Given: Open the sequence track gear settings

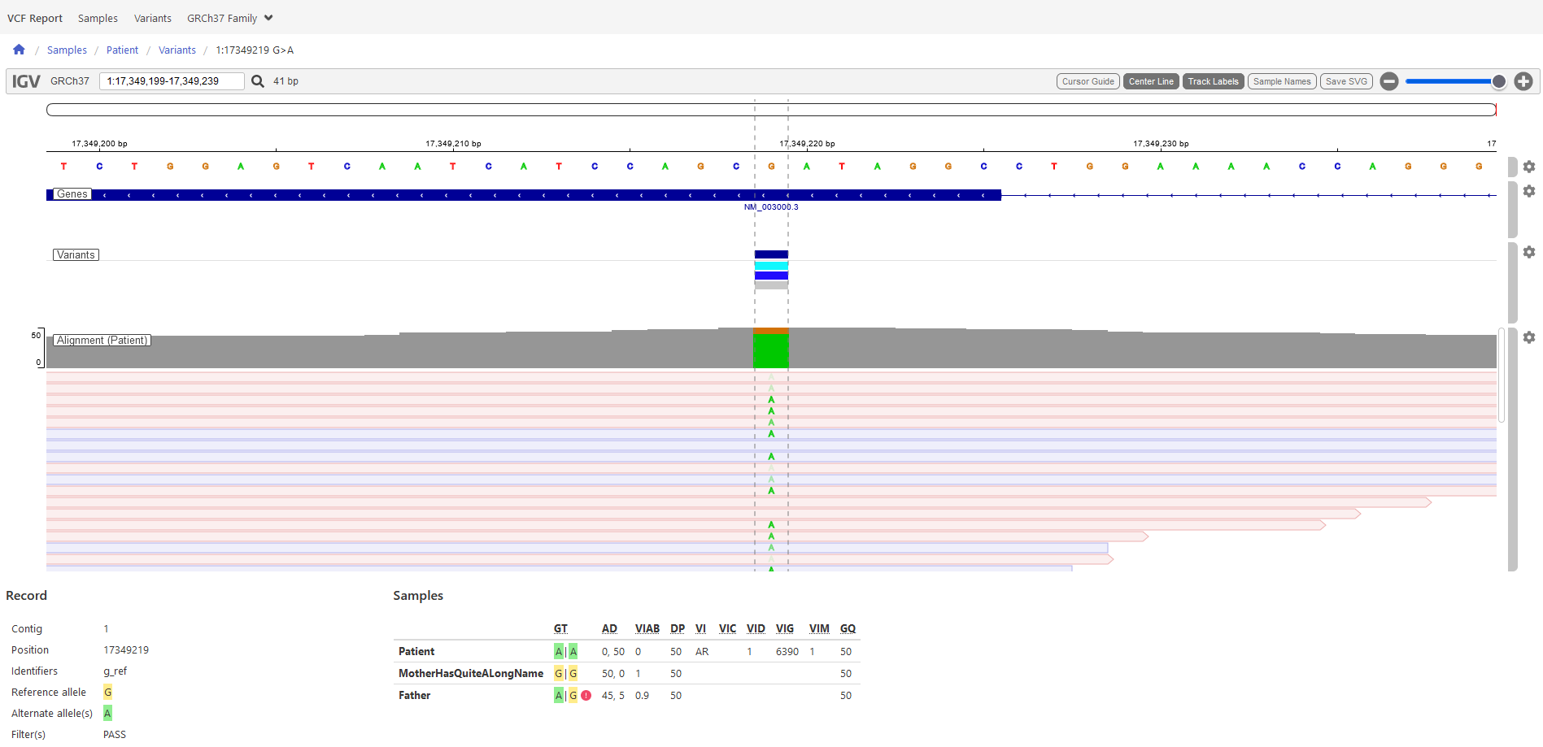Looking at the screenshot, I should 1529,167.
